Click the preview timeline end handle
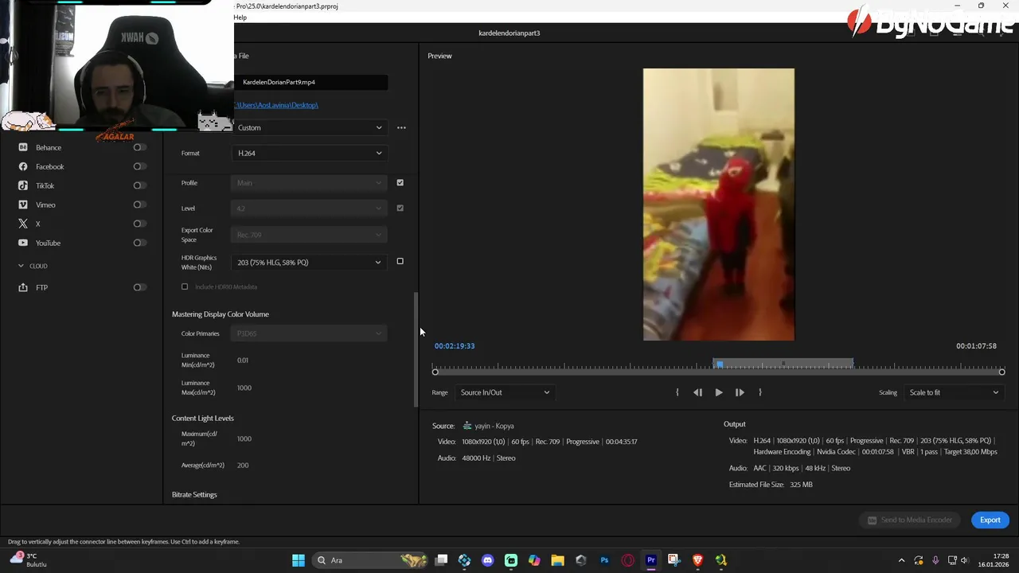This screenshot has width=1019, height=573. pos(1001,372)
